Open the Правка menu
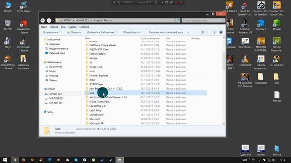The width and height of the screenshot is (291, 163). (54, 27)
